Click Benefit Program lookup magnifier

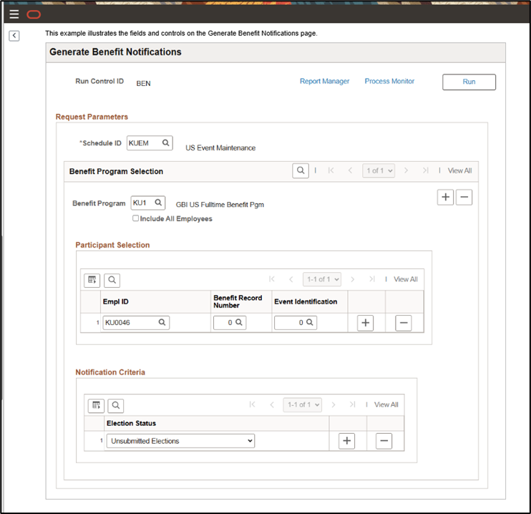[158, 203]
